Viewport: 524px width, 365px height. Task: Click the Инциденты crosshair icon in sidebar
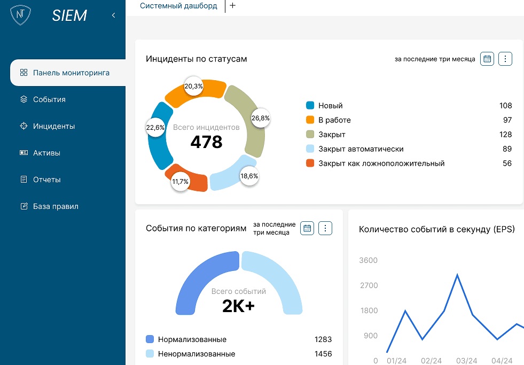[24, 126]
